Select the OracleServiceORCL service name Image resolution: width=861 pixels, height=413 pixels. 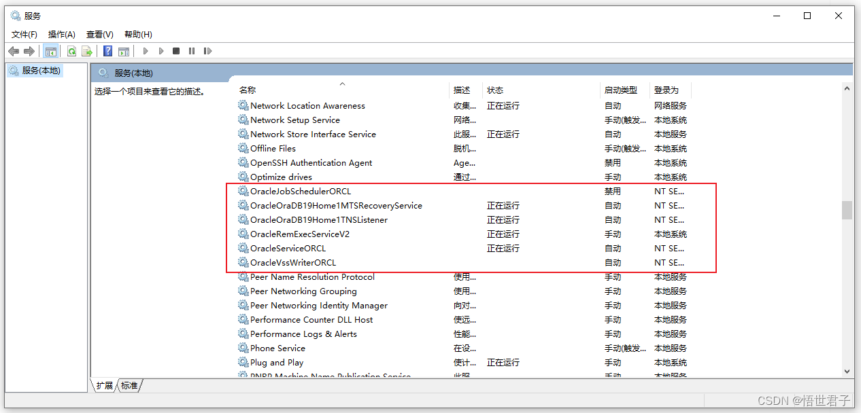click(288, 248)
